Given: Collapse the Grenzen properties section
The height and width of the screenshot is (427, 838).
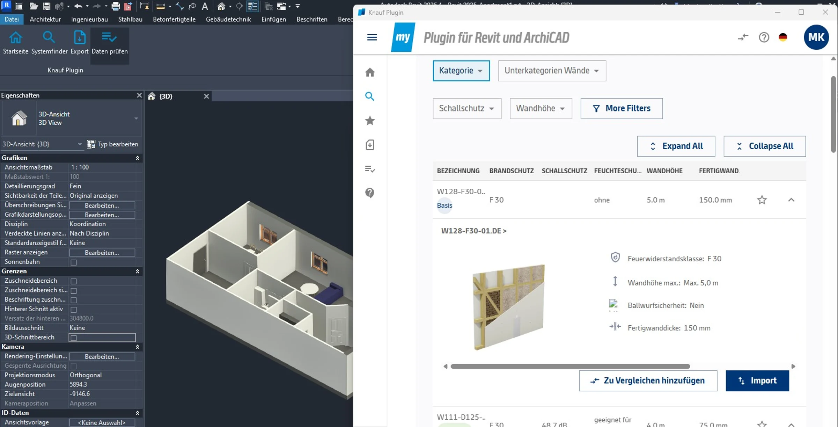Looking at the screenshot, I should pyautogui.click(x=138, y=271).
